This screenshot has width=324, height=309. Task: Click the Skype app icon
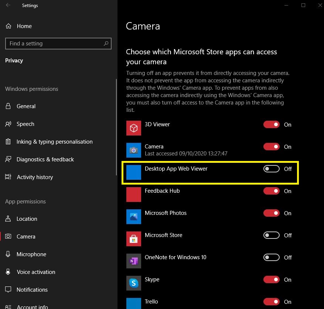(134, 283)
